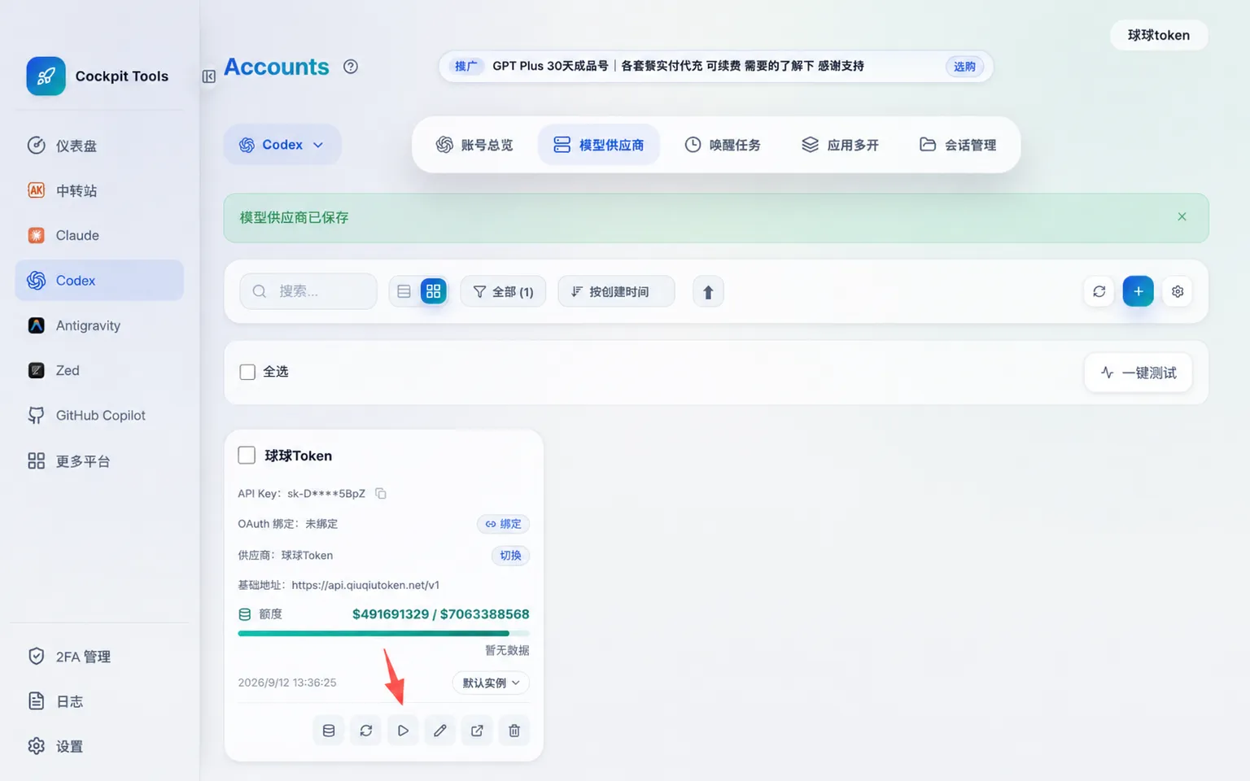Open Antigravity in the sidebar
1250x781 pixels.
pyautogui.click(x=99, y=325)
